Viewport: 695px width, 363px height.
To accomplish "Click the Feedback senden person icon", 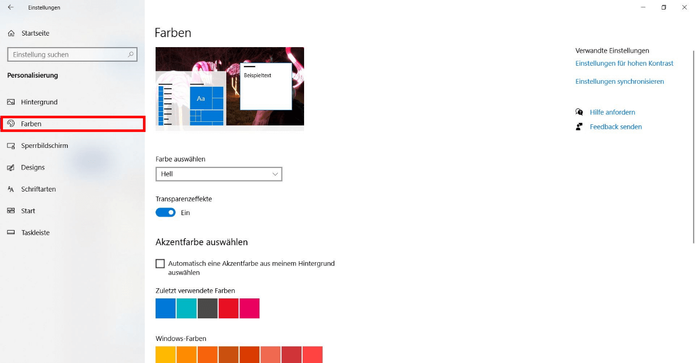I will (x=579, y=127).
